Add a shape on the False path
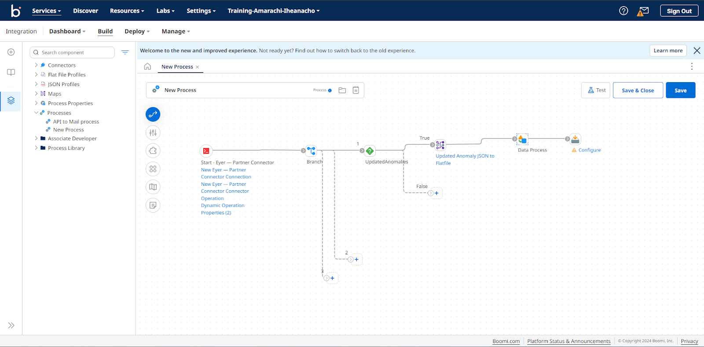 436,193
